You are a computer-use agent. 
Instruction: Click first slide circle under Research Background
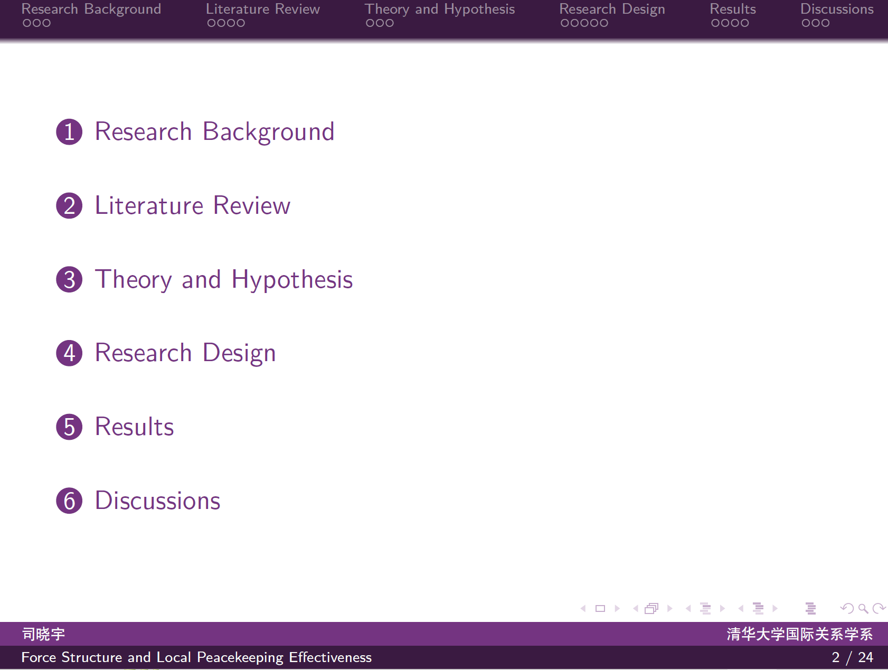point(27,23)
